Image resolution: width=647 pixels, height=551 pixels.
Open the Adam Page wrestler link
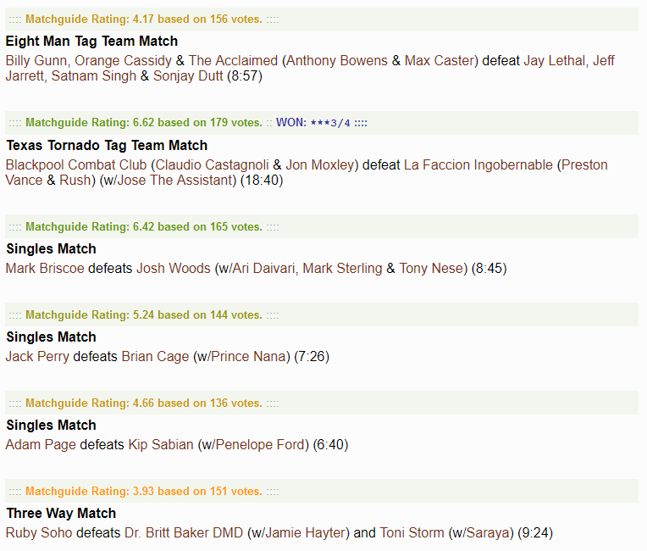click(x=41, y=445)
